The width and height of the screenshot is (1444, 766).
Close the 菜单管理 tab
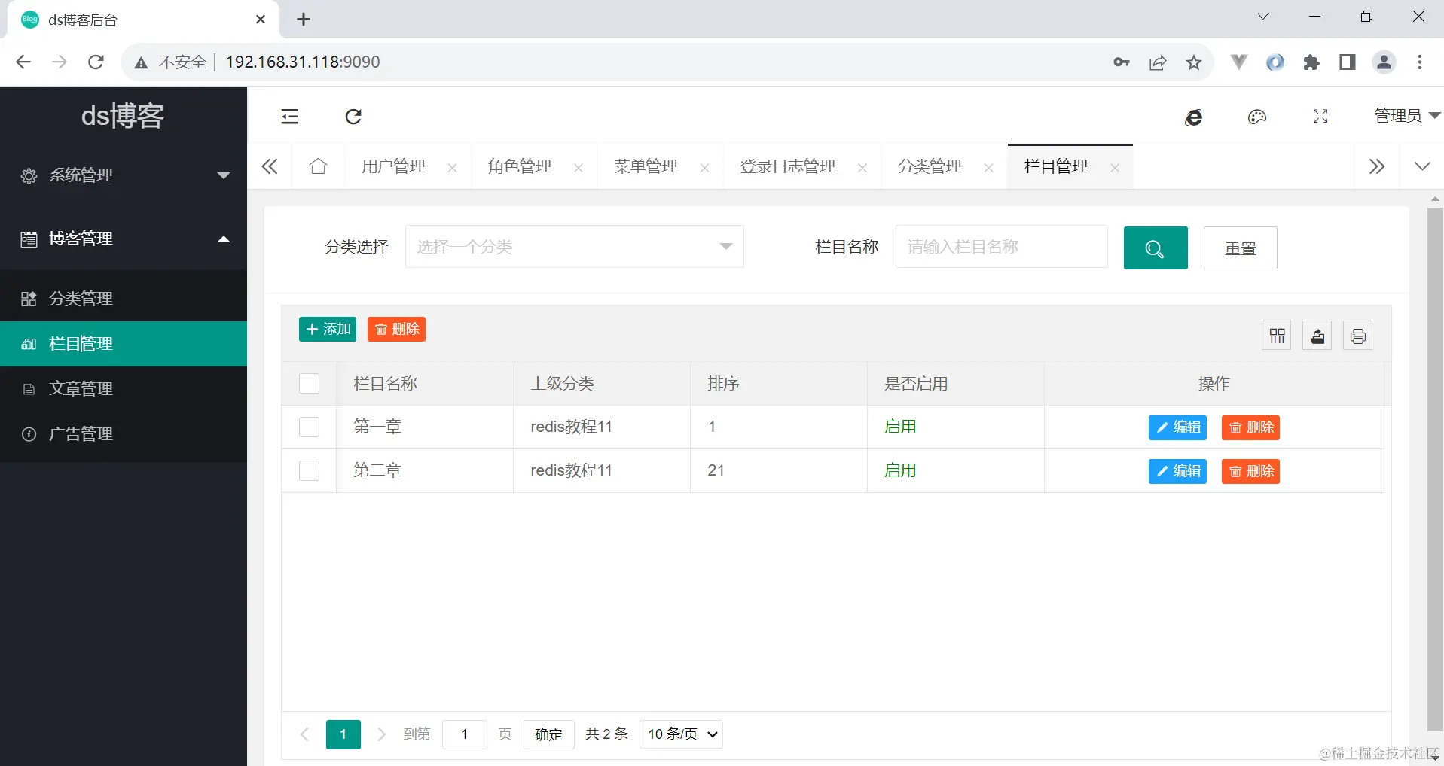pos(705,168)
